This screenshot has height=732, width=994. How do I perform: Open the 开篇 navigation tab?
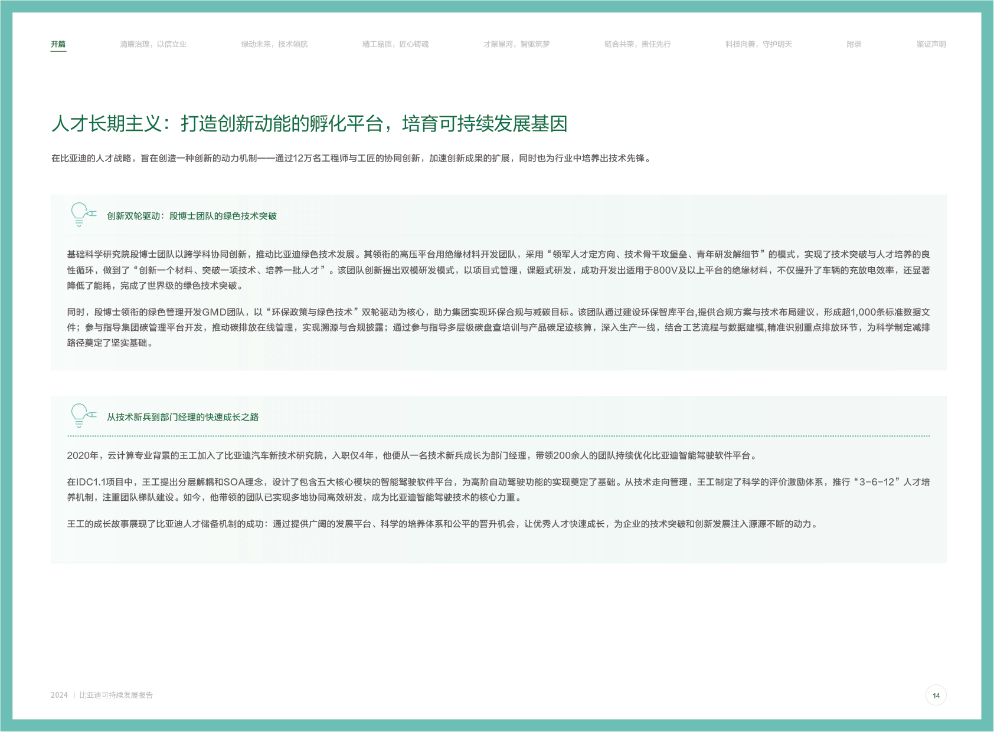click(58, 44)
